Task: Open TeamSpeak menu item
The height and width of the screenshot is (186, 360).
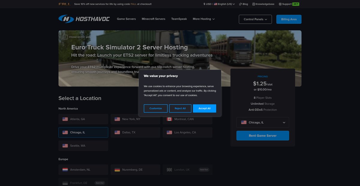Action: coord(179,19)
